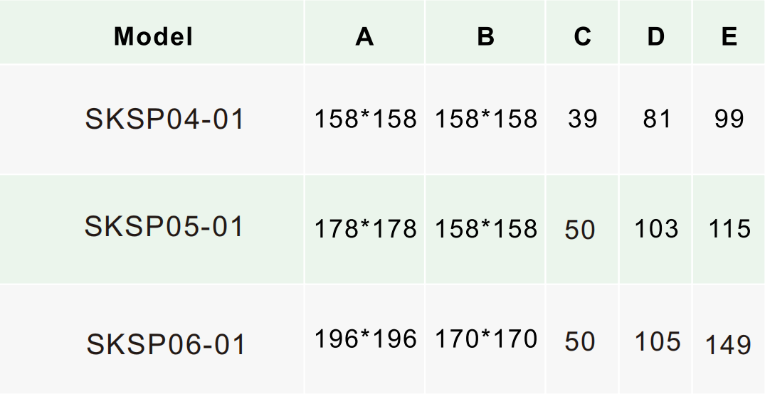Select the value 81 in column D
This screenshot has width=765, height=394.
point(657,119)
